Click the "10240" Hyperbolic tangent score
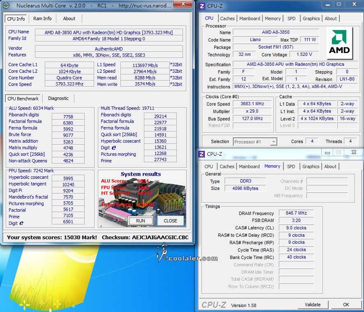364x312 pixels. (68, 185)
